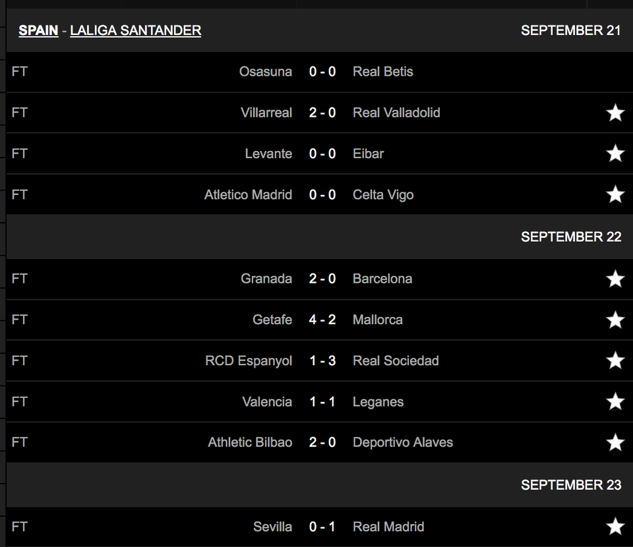Screen dimensions: 633x547
Task: Star the Levante vs Eibar match
Action: (x=615, y=154)
